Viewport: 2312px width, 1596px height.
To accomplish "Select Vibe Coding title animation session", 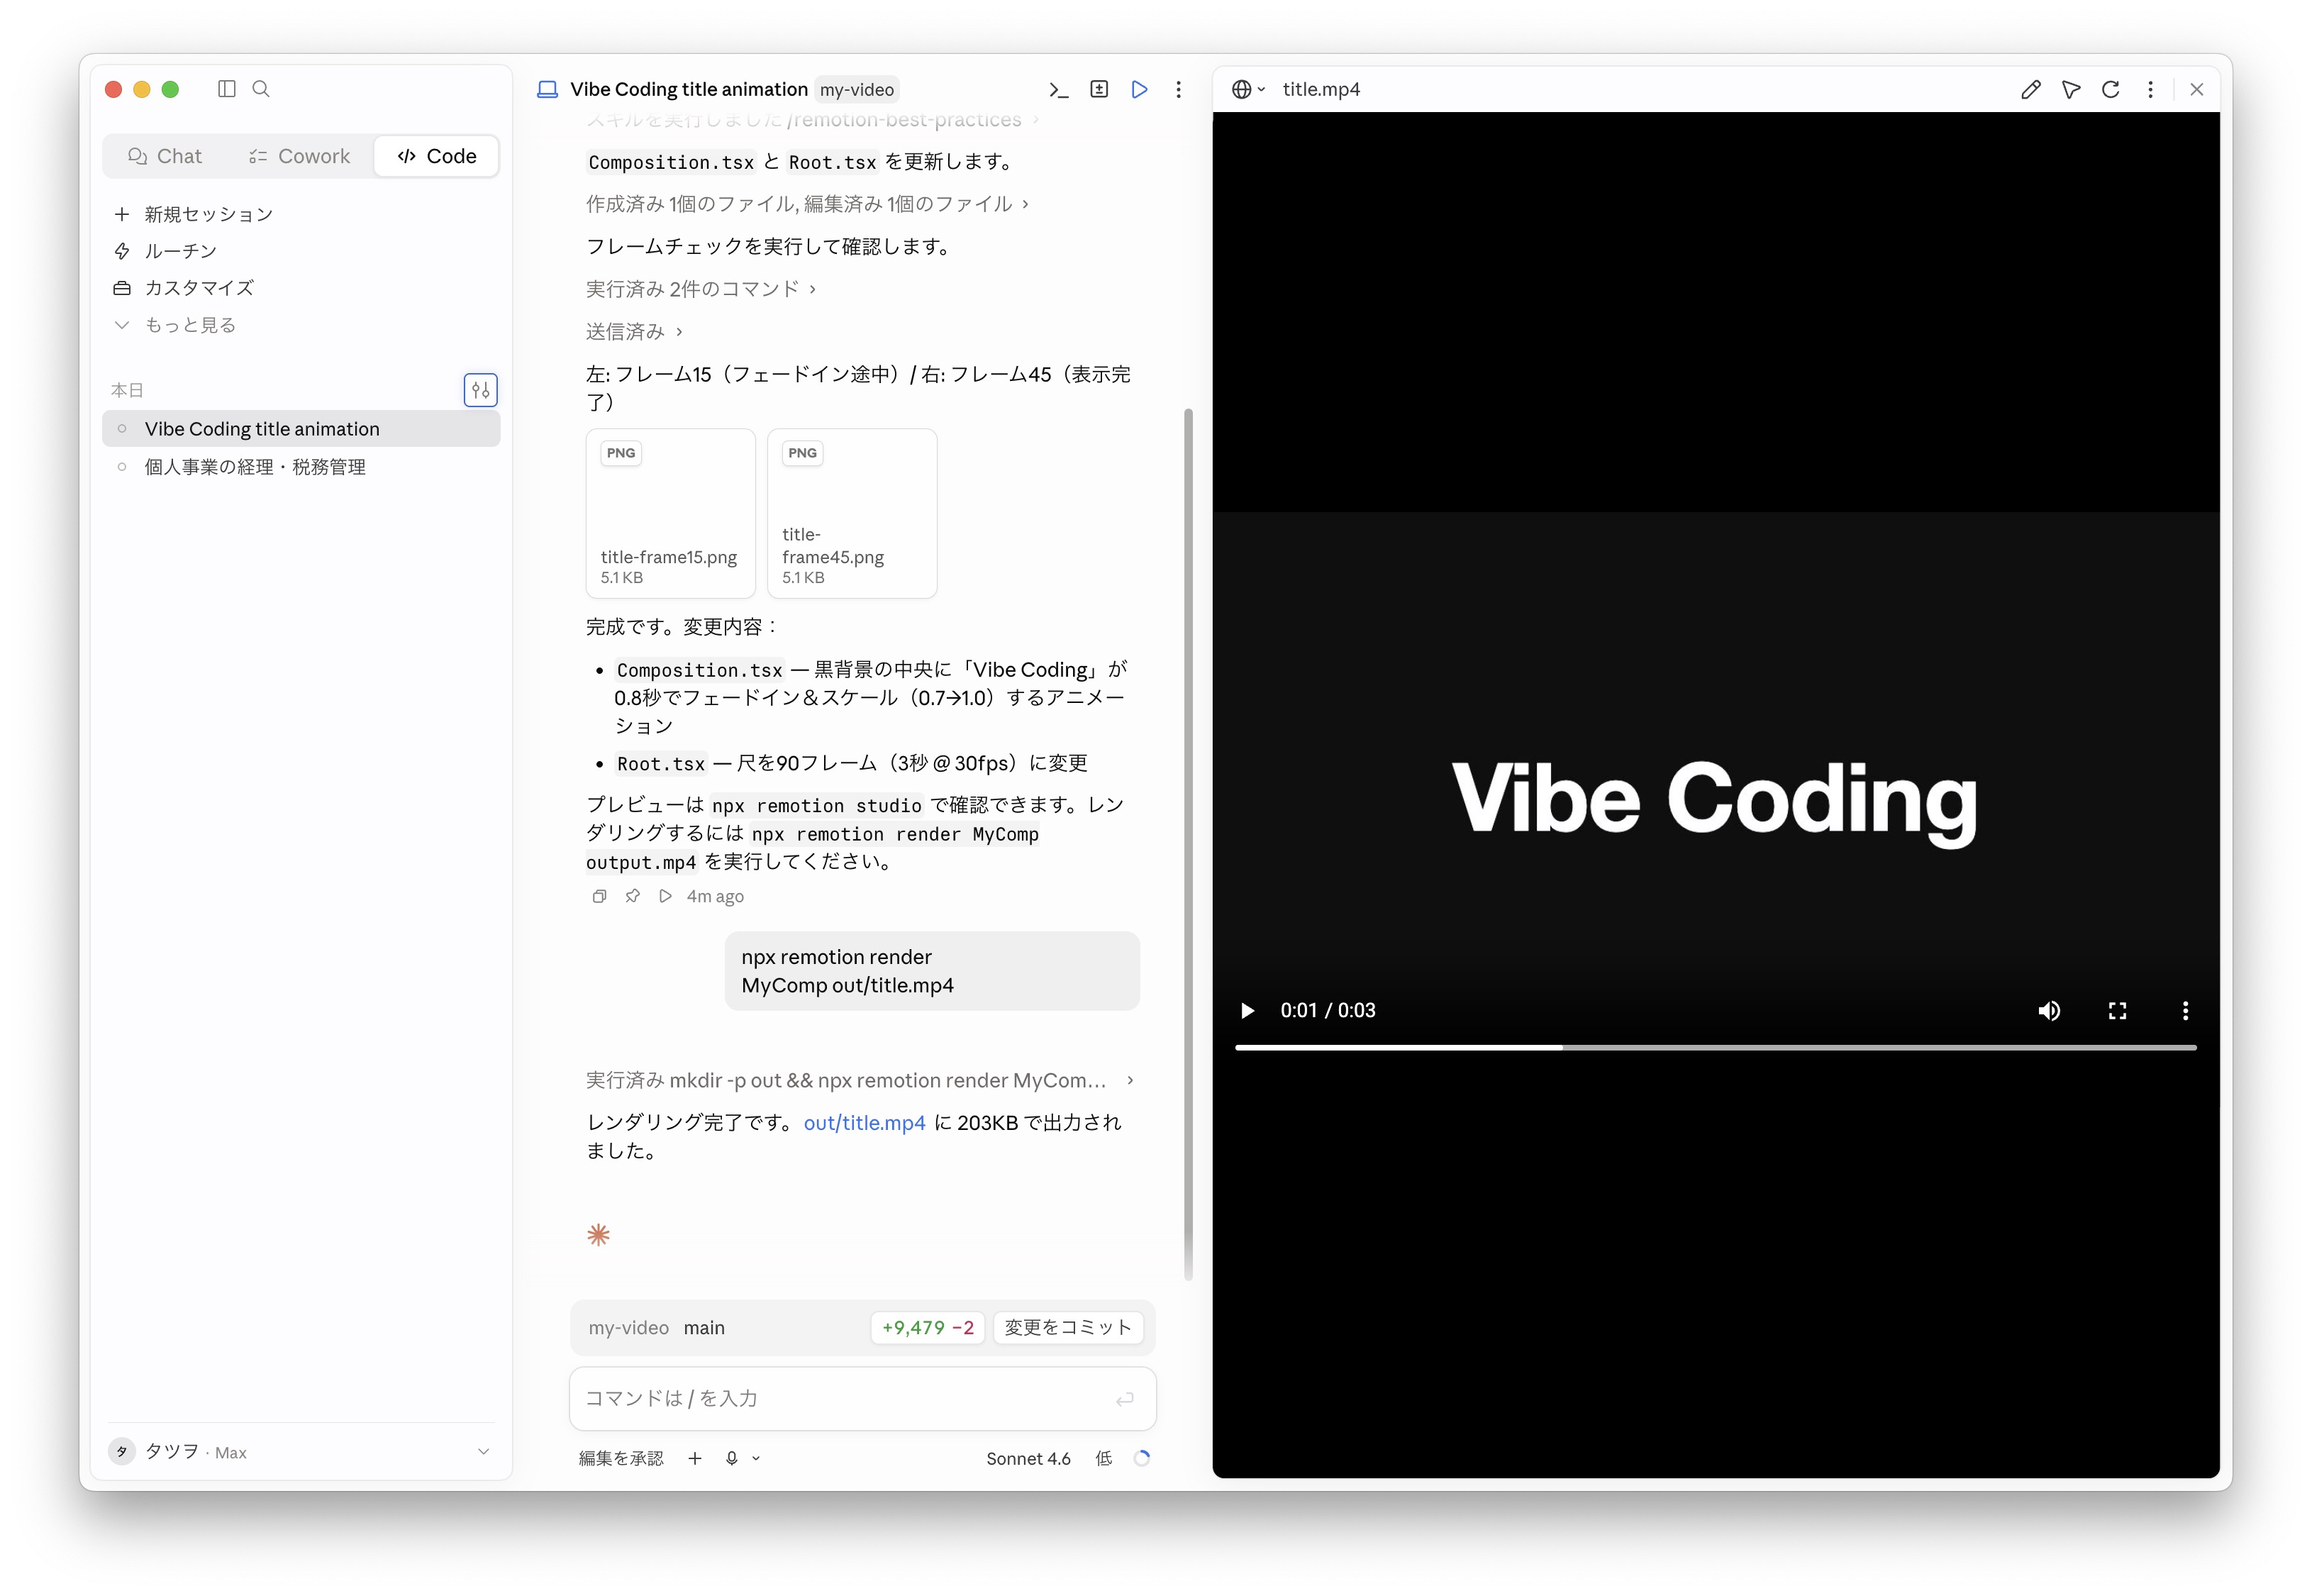I will point(301,429).
